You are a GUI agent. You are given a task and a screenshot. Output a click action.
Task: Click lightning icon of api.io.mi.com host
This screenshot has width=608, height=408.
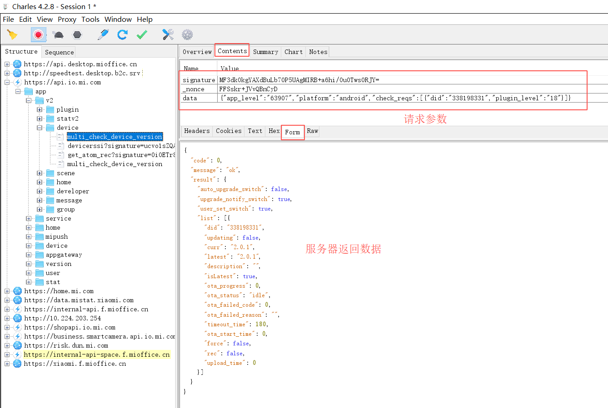[17, 82]
